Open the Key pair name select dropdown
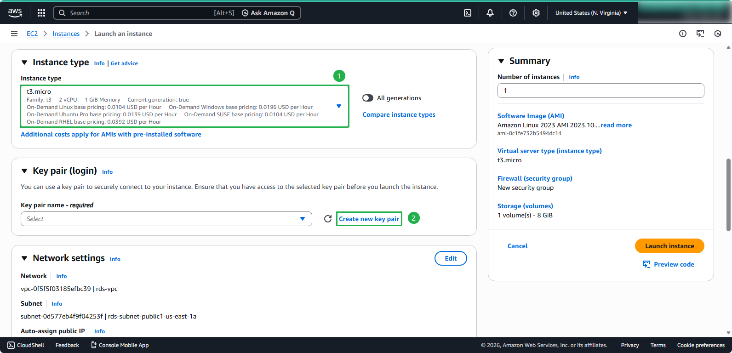 click(166, 219)
